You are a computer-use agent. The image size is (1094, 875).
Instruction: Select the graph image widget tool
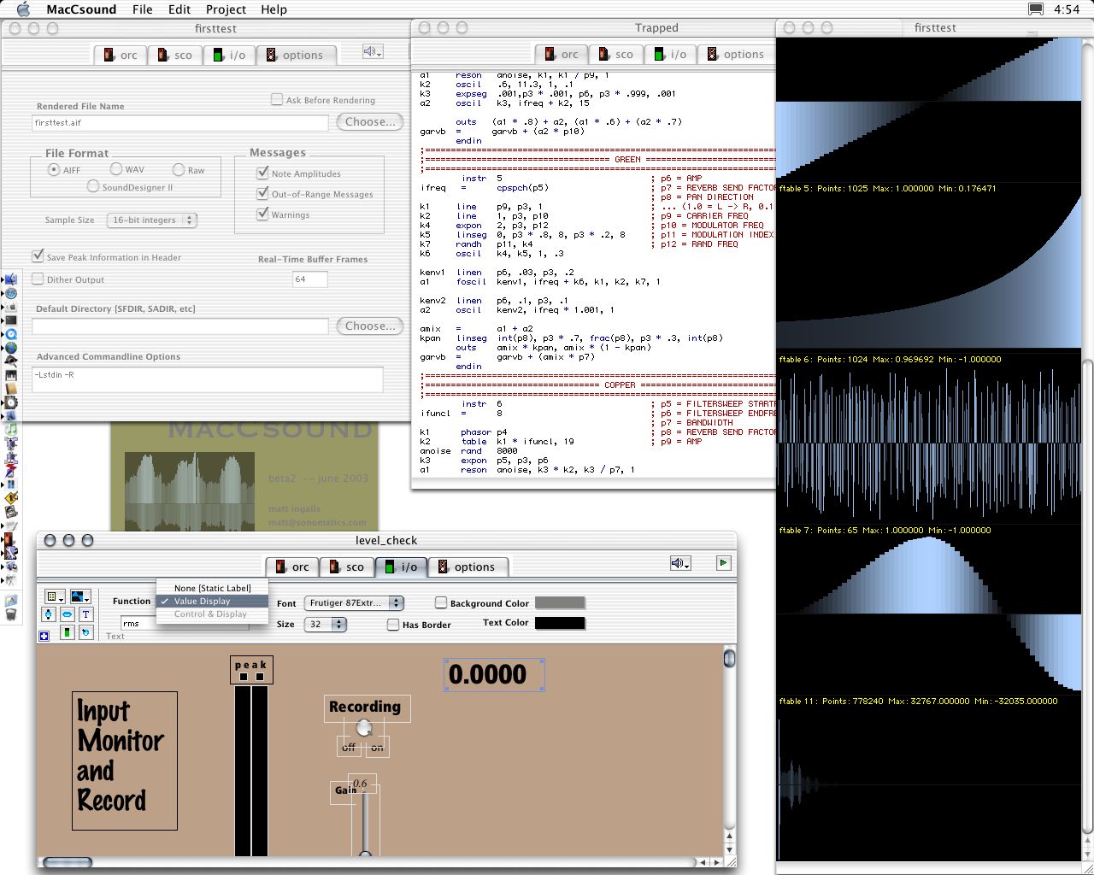point(80,596)
